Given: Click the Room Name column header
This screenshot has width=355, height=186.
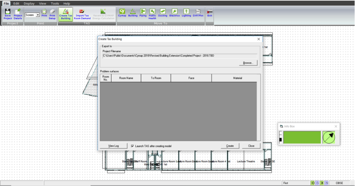Looking at the screenshot, I should (x=126, y=78).
